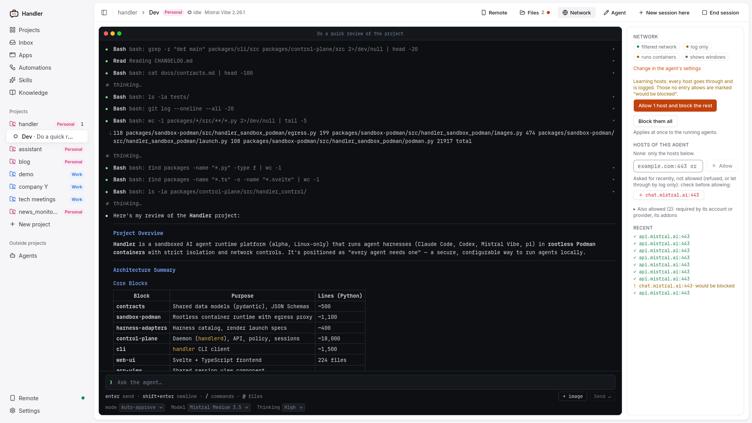Click Change in the agent's settings link

click(x=667, y=69)
